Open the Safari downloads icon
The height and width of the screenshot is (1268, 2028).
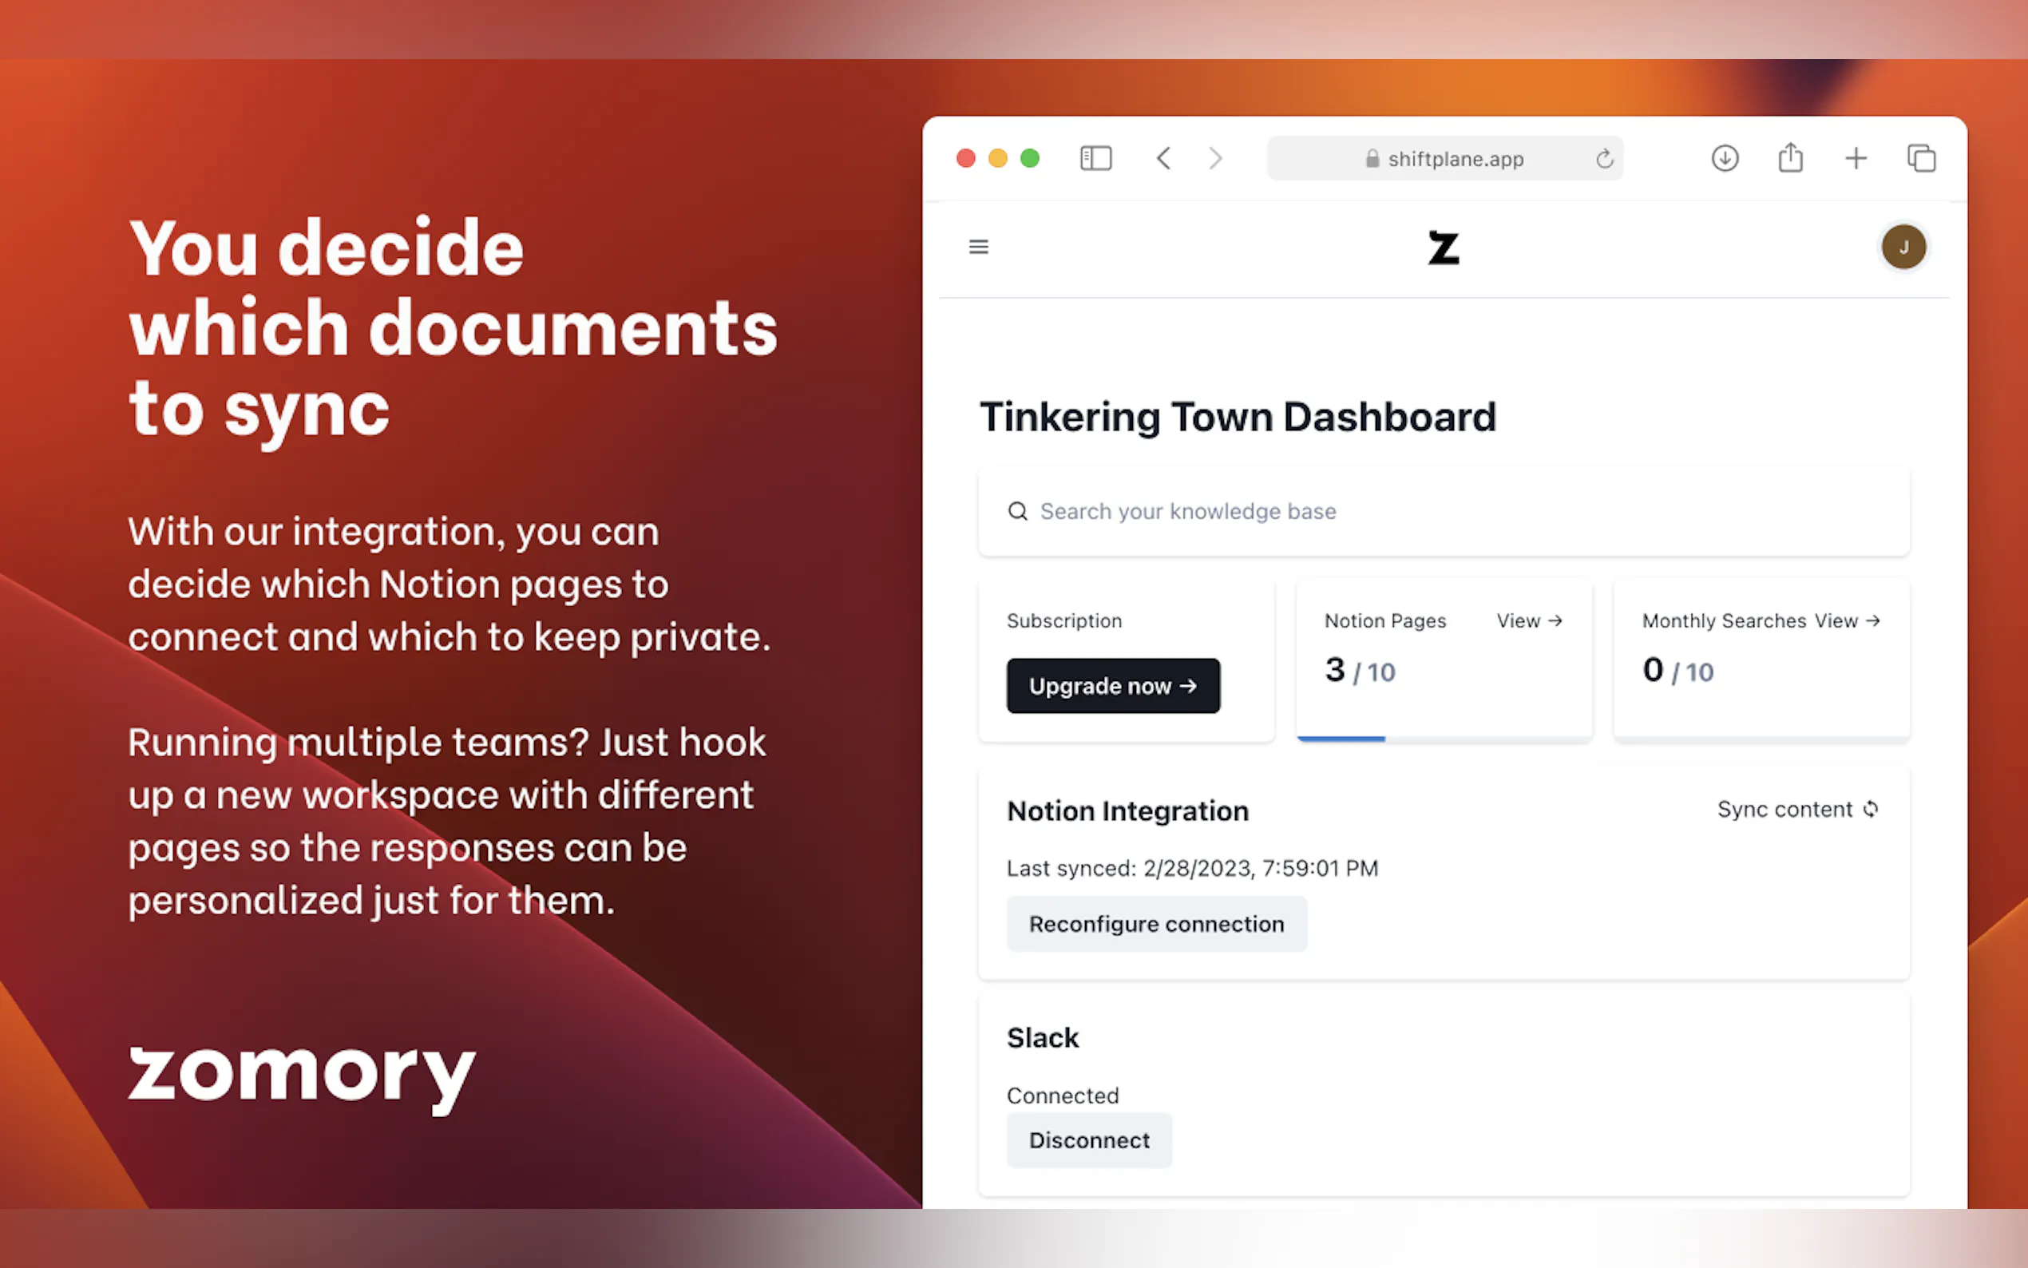tap(1725, 158)
